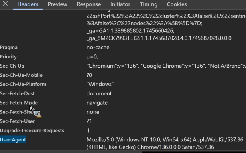Select the Headers tab
The width and height of the screenshot is (246, 153).
point(28,4)
